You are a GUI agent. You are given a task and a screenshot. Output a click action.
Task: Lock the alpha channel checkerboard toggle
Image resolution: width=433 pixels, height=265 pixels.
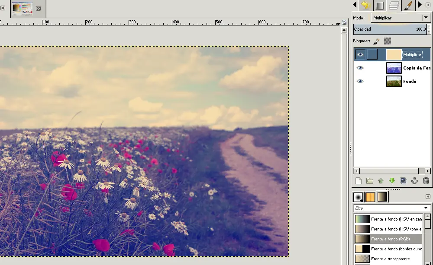pos(388,41)
